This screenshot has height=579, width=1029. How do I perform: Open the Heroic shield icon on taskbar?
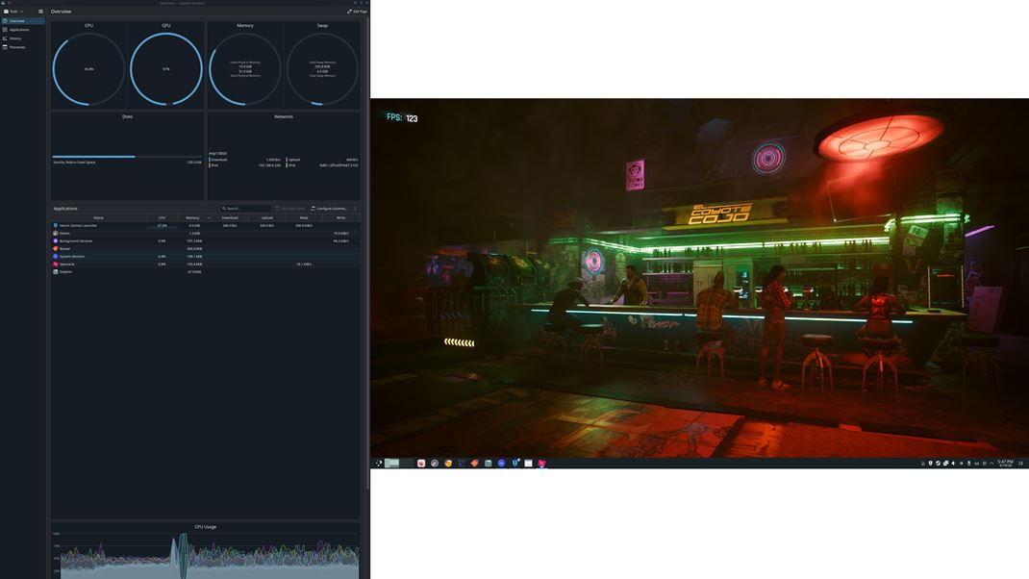(x=515, y=464)
